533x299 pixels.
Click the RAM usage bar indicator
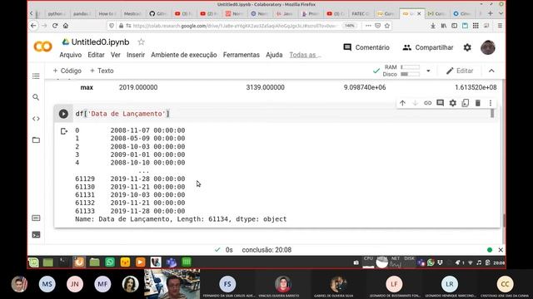click(410, 67)
